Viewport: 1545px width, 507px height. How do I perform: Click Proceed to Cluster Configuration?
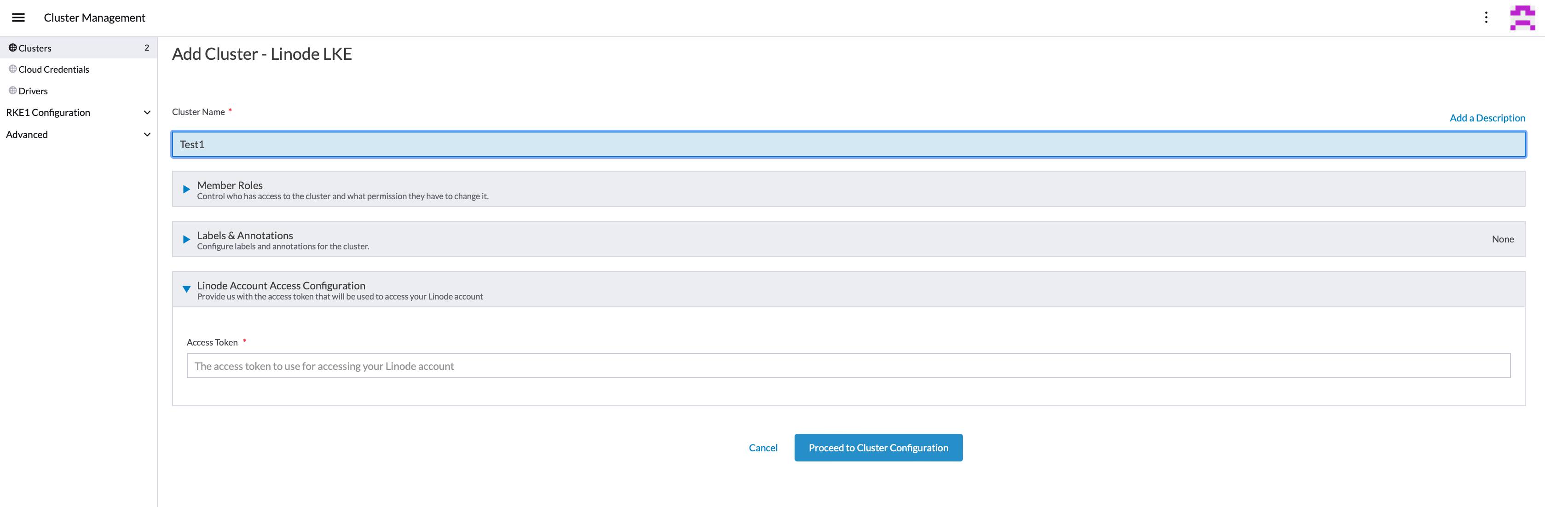click(878, 448)
